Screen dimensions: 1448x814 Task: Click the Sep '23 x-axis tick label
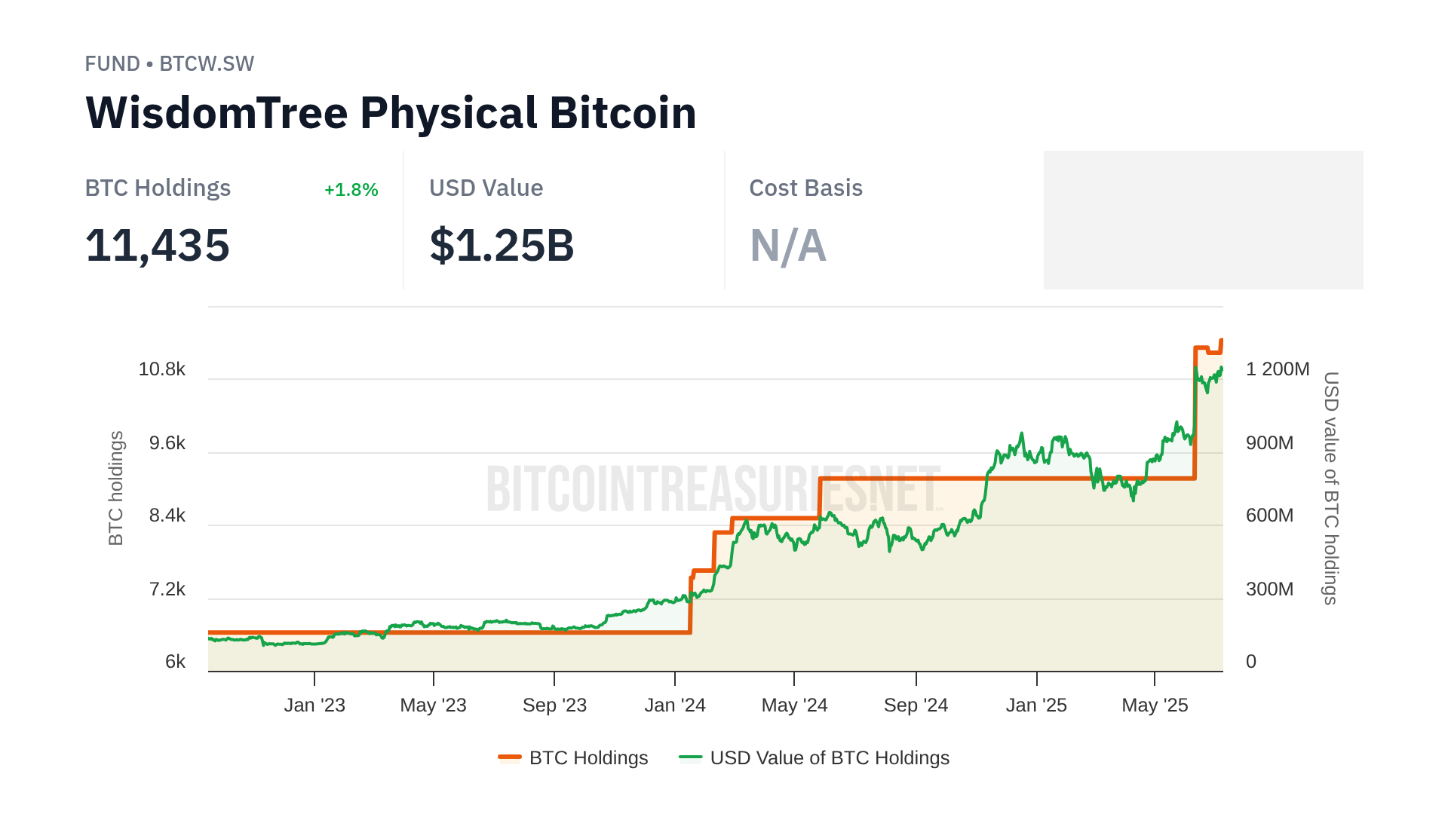[x=554, y=705]
